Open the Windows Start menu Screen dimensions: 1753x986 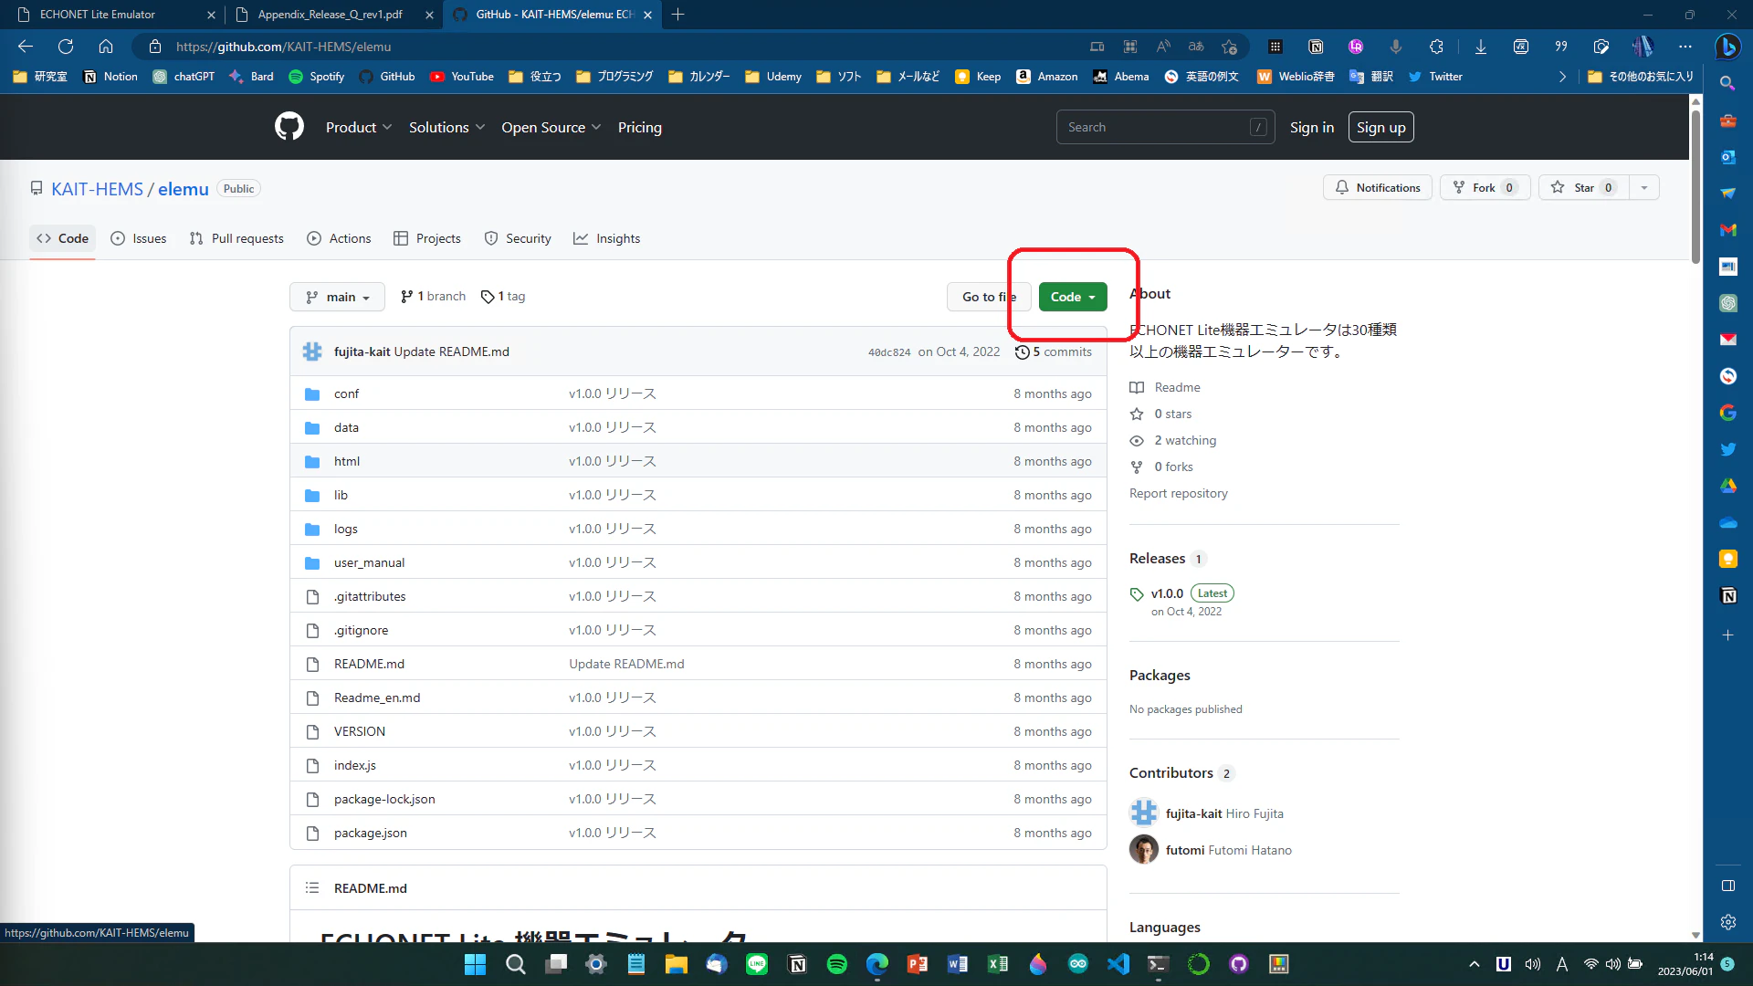click(476, 964)
